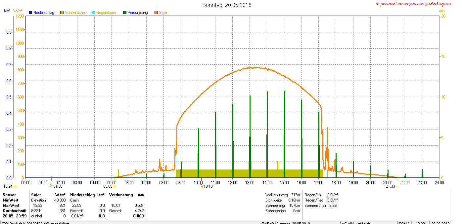Click the W/m² axis unit label

tap(18, 11)
